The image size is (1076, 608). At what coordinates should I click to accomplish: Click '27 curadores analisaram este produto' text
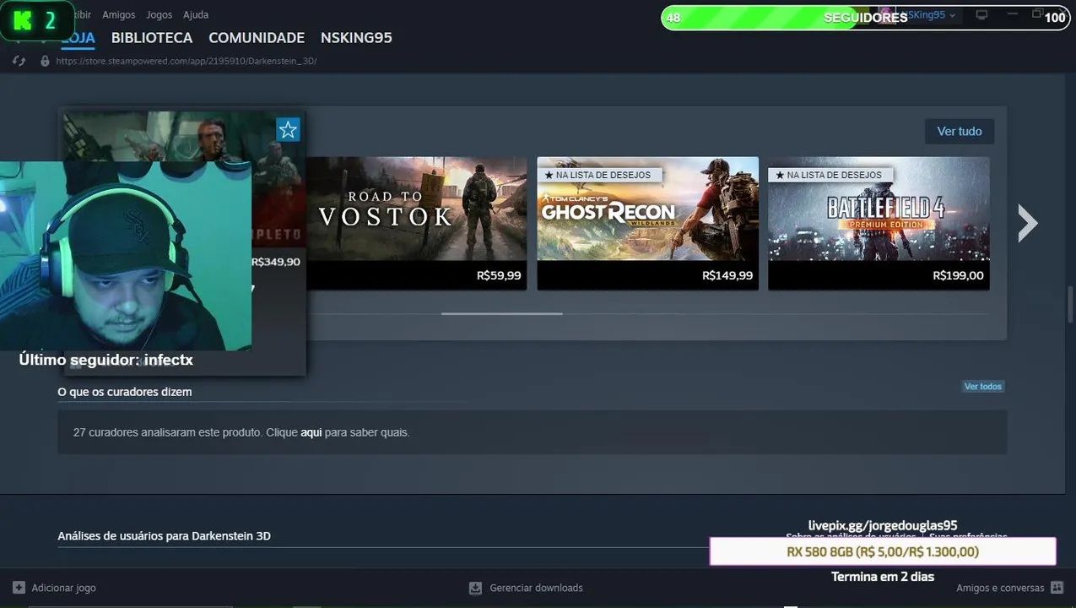167,432
